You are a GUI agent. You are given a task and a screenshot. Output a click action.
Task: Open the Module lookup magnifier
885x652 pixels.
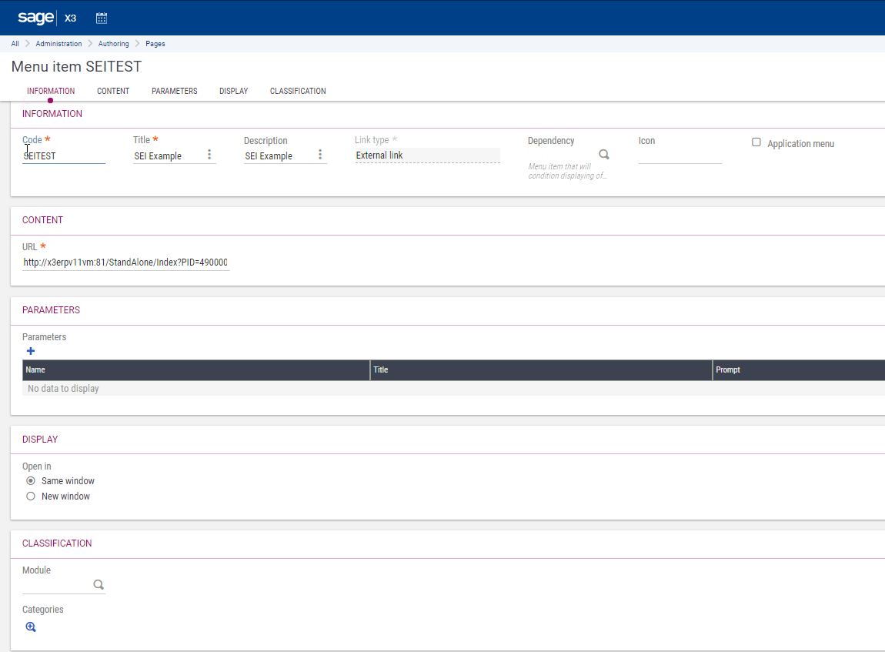pyautogui.click(x=99, y=585)
